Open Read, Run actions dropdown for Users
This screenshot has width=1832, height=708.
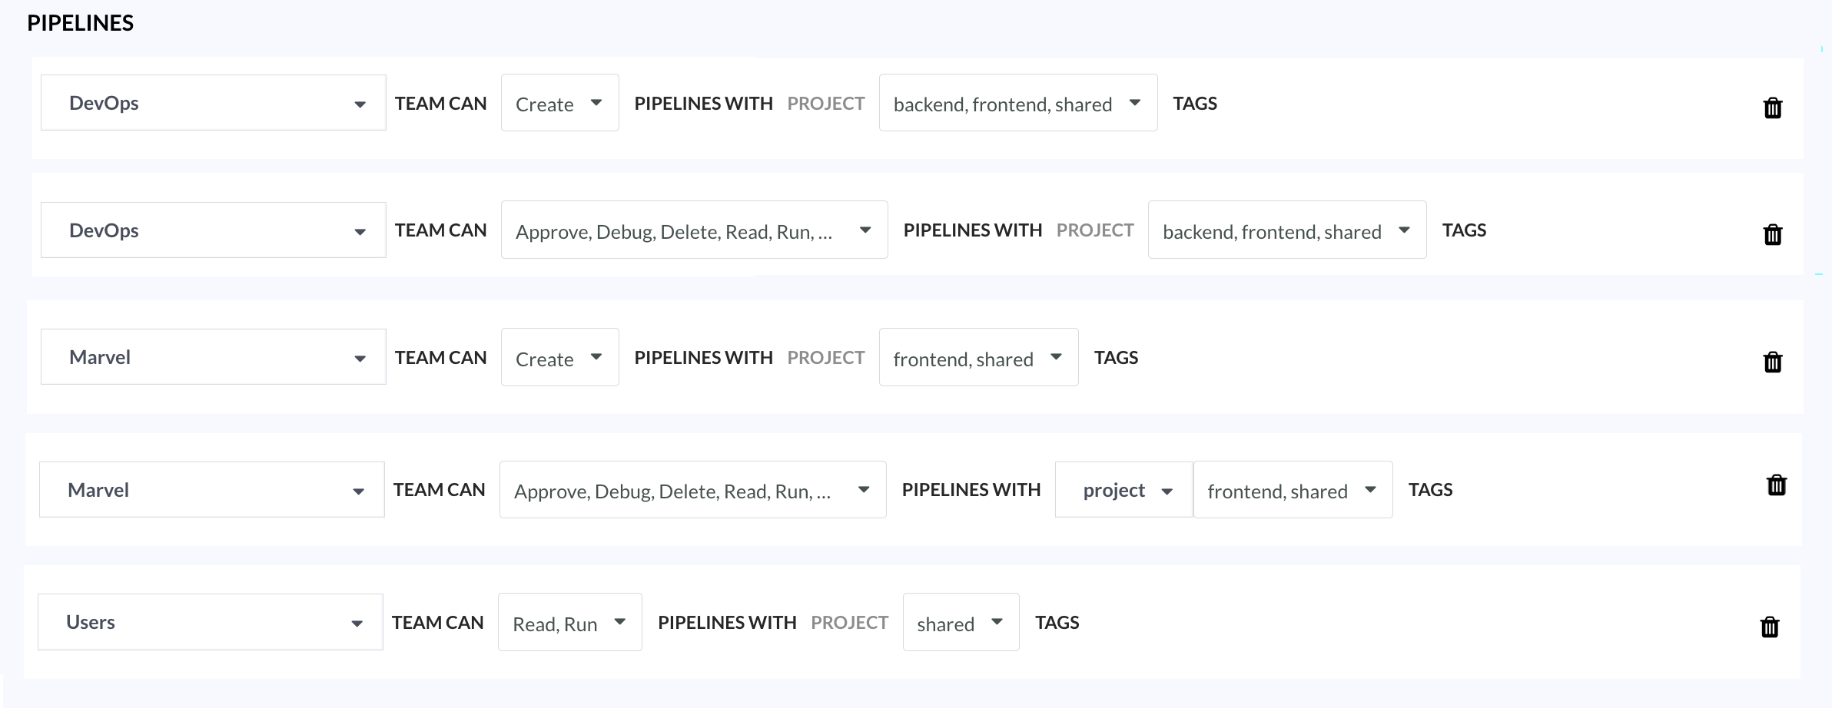569,622
